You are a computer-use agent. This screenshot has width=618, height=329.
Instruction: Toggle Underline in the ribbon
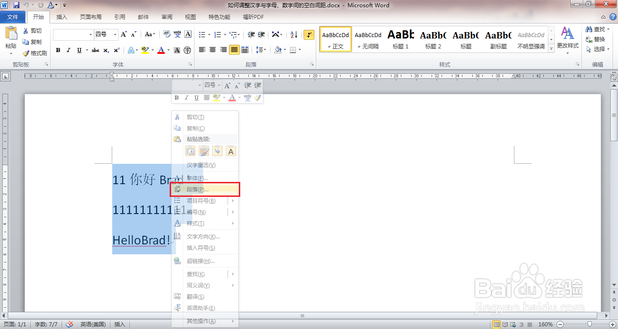tap(80, 50)
